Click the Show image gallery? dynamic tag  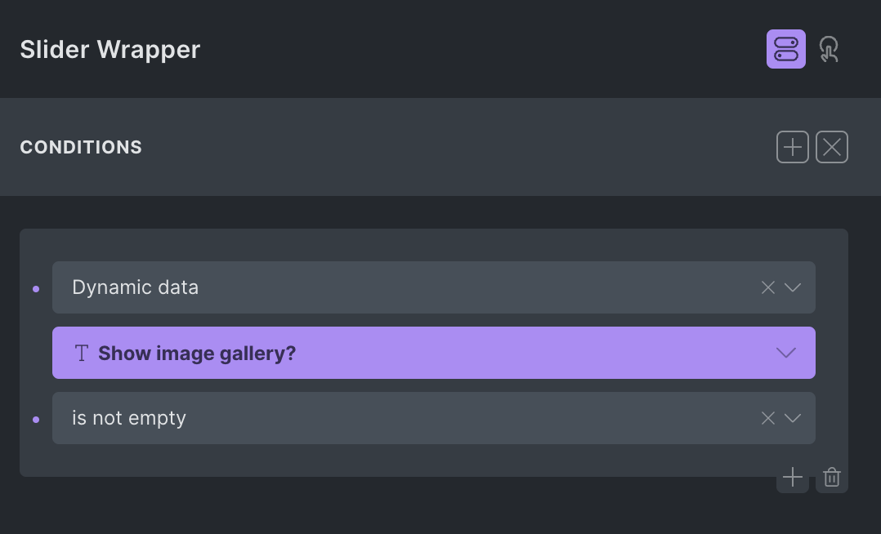pyautogui.click(x=434, y=353)
